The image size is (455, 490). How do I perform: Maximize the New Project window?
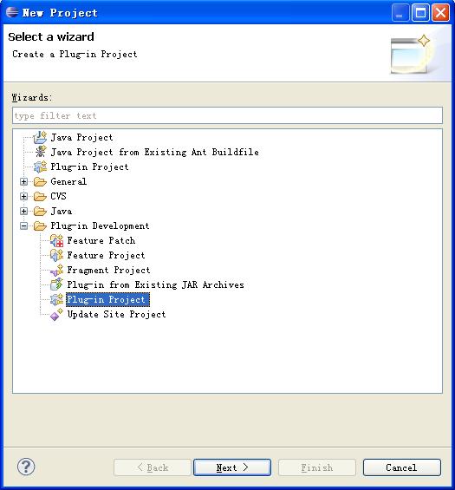click(x=420, y=13)
